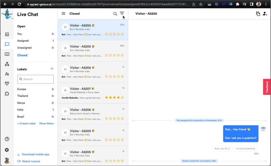Add a new label with plus icon

52,69
